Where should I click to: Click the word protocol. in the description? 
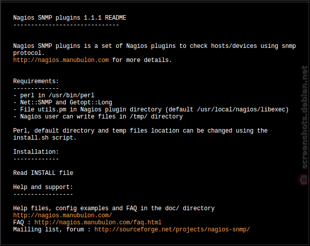click(x=29, y=53)
